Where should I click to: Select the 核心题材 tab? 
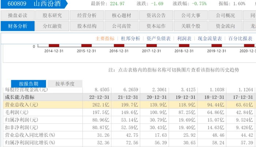(x=121, y=16)
